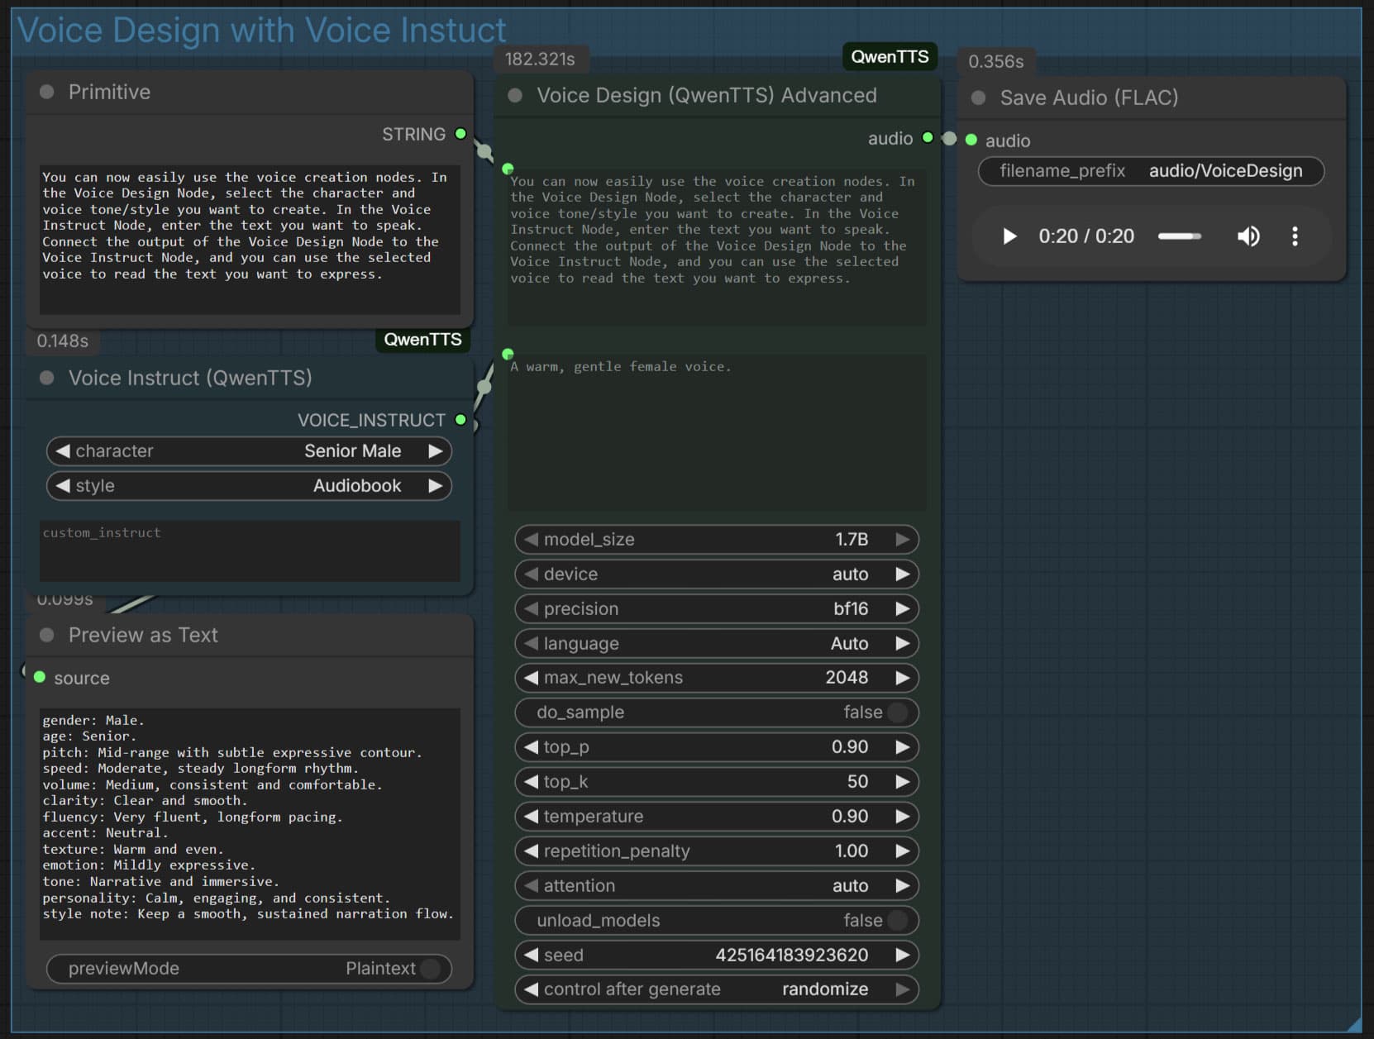Open the precision dropdown
This screenshot has height=1039, width=1374.
(717, 609)
